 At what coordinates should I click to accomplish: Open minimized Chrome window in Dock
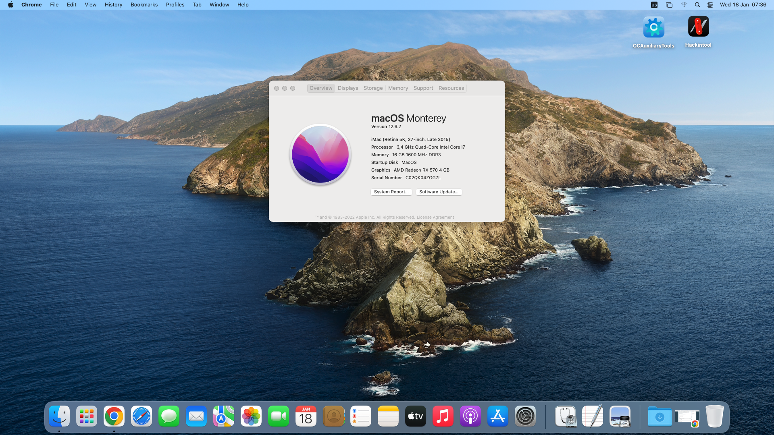[687, 417]
